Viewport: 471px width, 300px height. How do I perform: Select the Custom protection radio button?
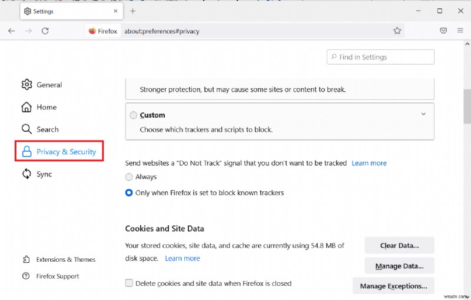(133, 115)
